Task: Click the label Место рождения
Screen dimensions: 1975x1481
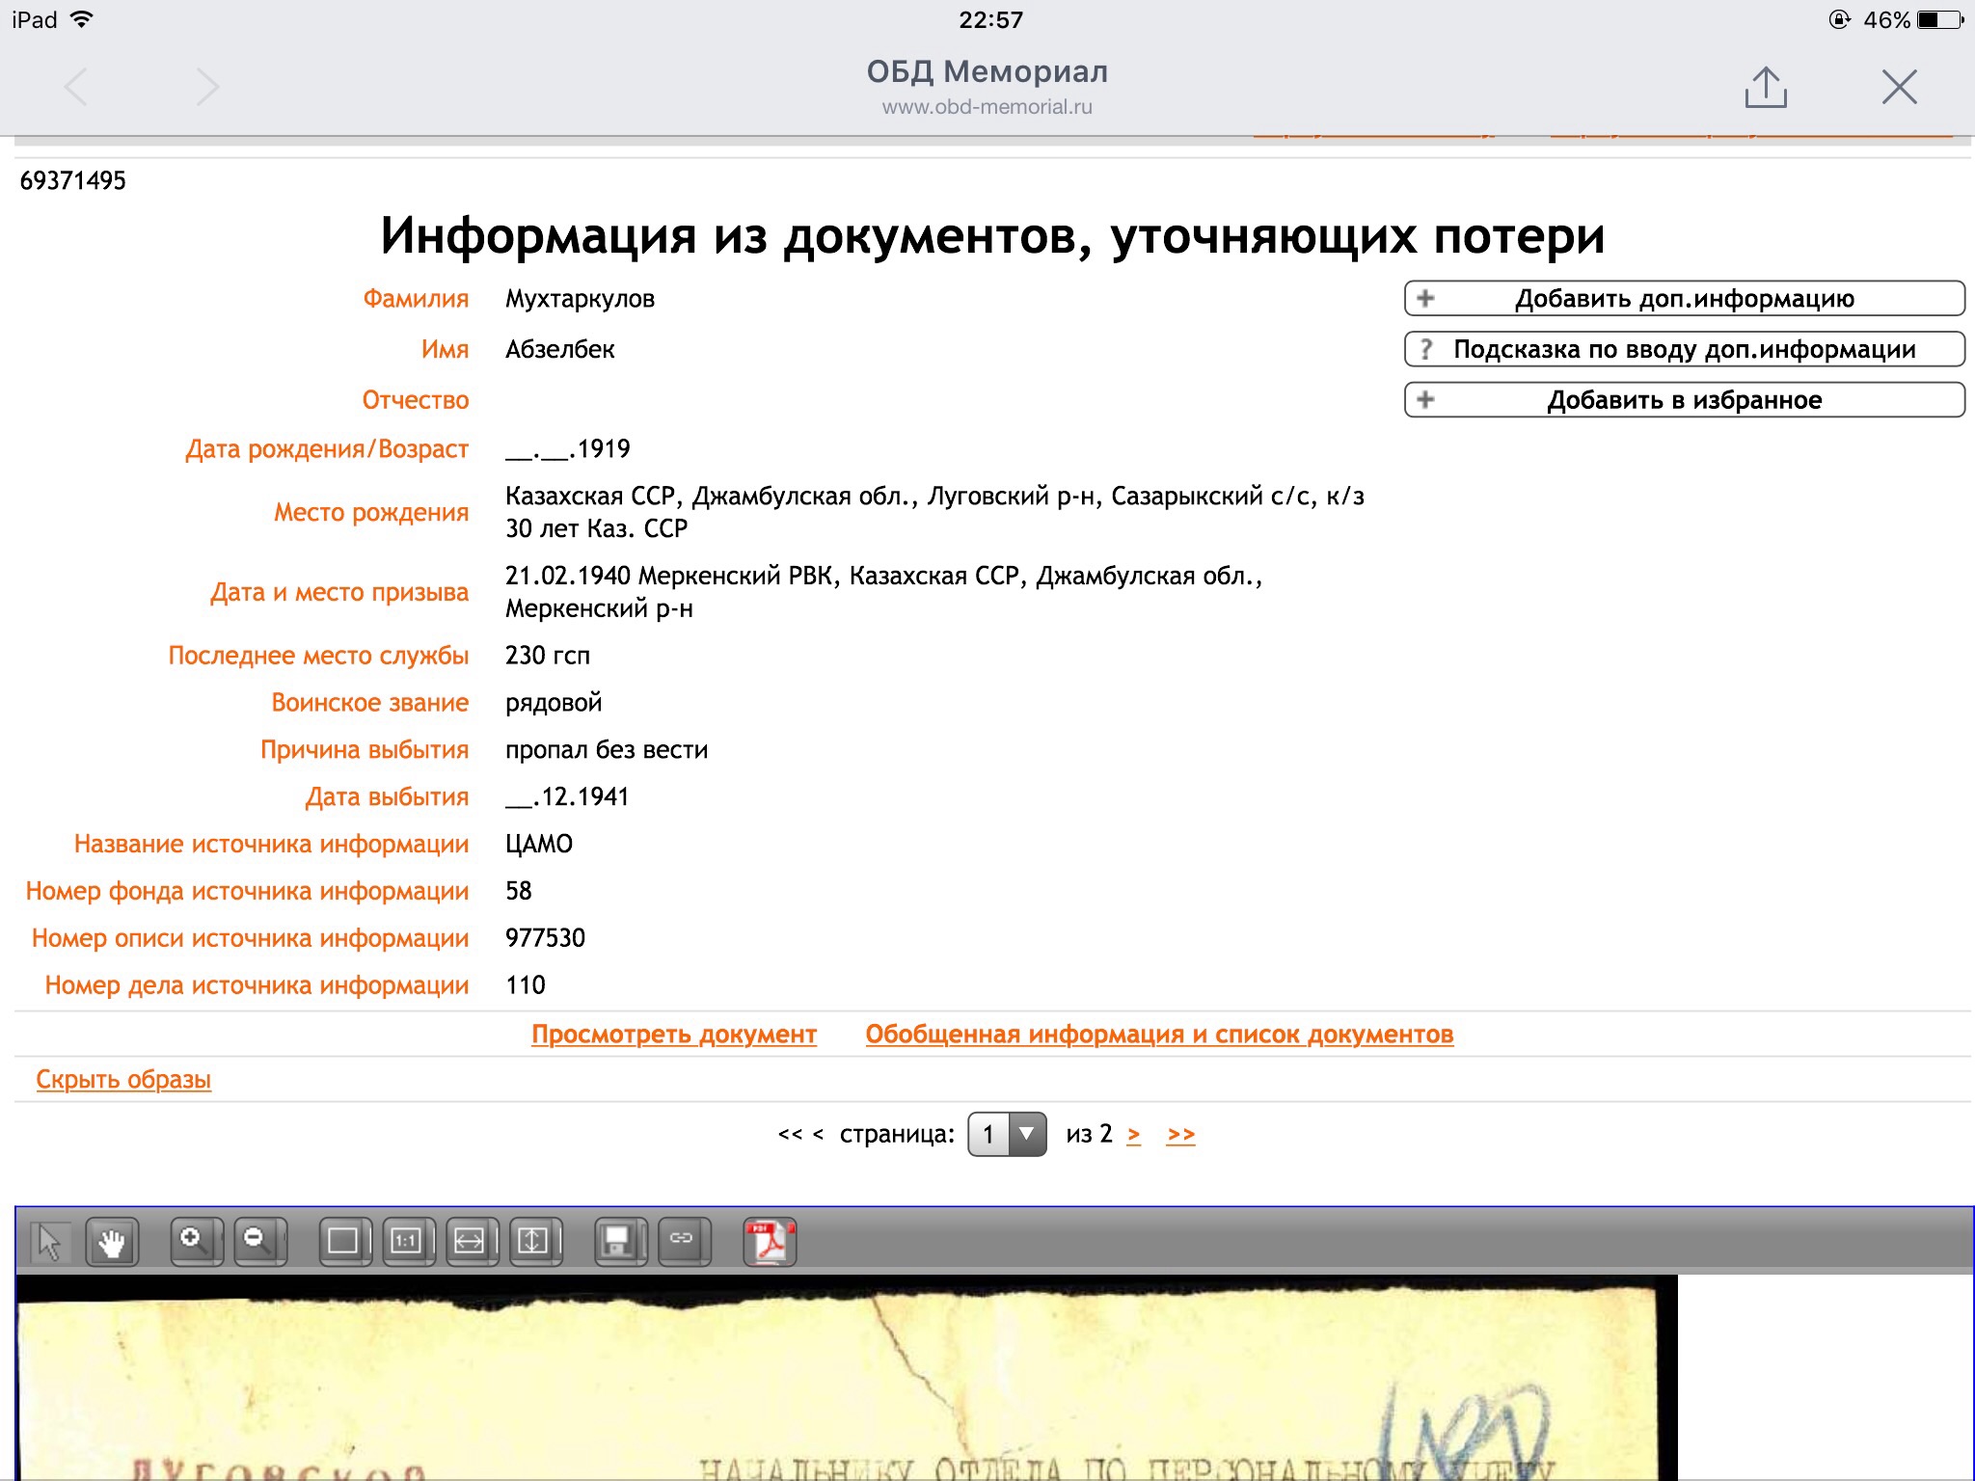Action: [x=371, y=512]
